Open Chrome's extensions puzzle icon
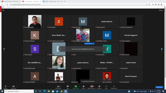This screenshot has width=166, height=93. (x=156, y=5)
